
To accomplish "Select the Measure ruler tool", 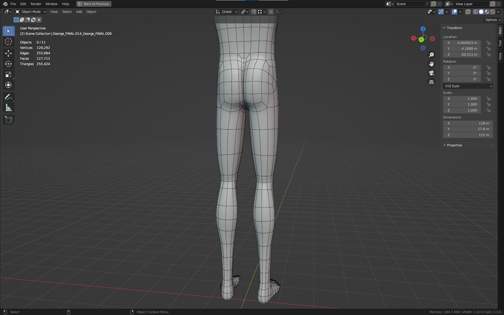I will click(8, 108).
